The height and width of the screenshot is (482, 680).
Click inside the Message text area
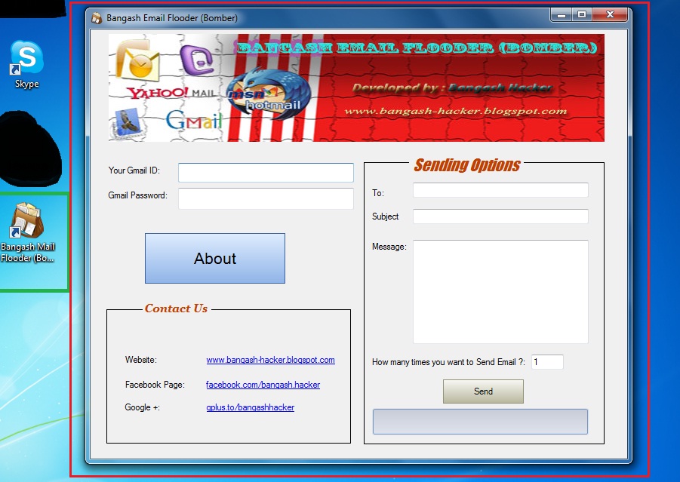500,290
